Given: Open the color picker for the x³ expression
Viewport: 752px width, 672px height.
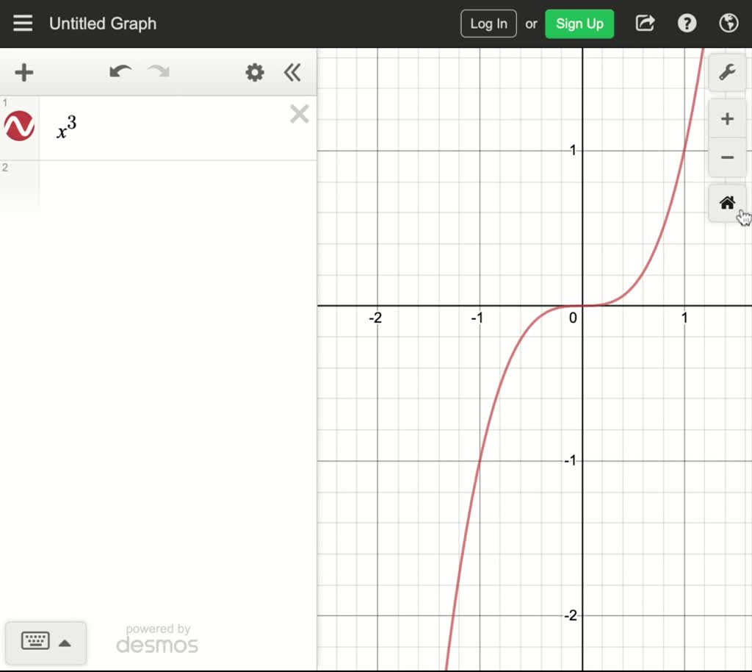Looking at the screenshot, I should [x=18, y=125].
